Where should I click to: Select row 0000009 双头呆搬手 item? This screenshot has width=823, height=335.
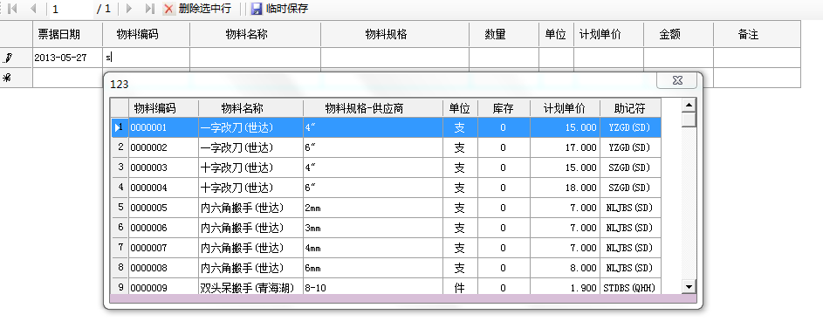[x=387, y=288]
